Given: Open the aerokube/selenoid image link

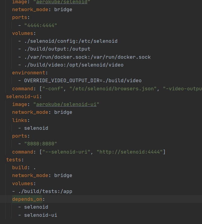Looking at the screenshot, I should pos(62,2).
